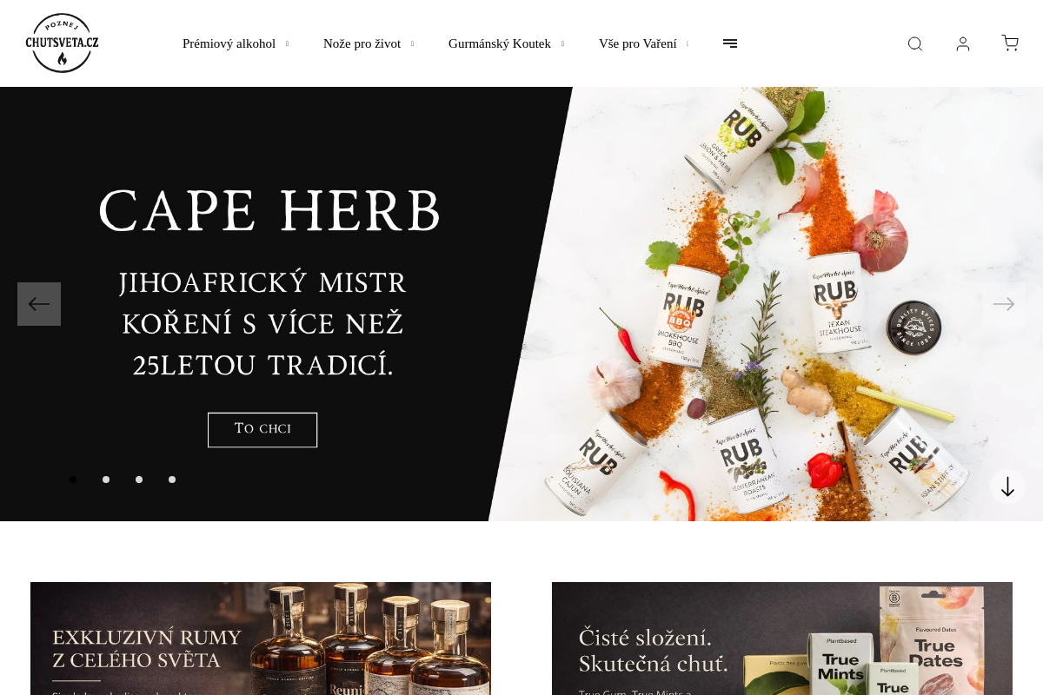The width and height of the screenshot is (1043, 695).
Task: Open the Vše pro Vaření menu
Action: [638, 43]
